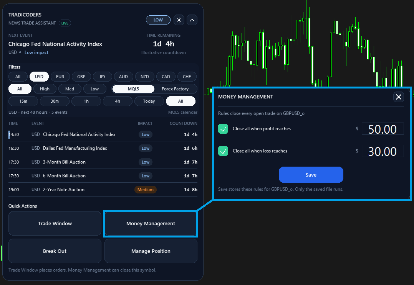Viewport: 414px width, 285px height.
Task: Switch calendar source to MQL5
Action: pos(133,89)
